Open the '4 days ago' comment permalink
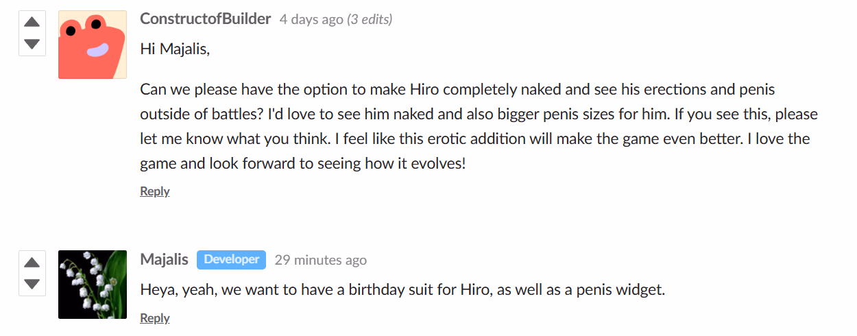 [311, 19]
